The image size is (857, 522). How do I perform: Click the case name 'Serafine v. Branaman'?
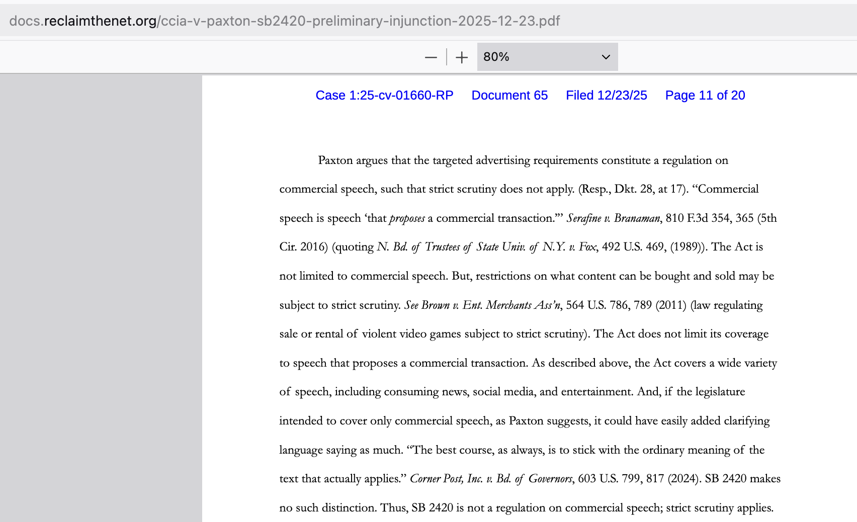[613, 218]
